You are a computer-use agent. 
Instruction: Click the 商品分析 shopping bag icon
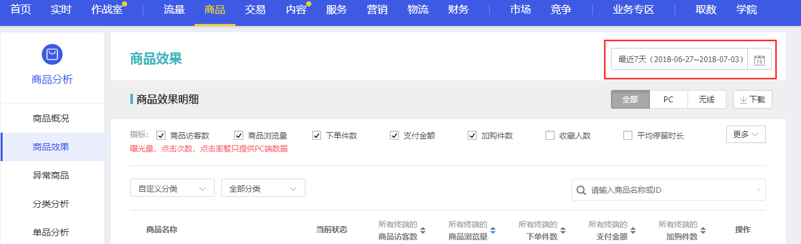[x=52, y=55]
